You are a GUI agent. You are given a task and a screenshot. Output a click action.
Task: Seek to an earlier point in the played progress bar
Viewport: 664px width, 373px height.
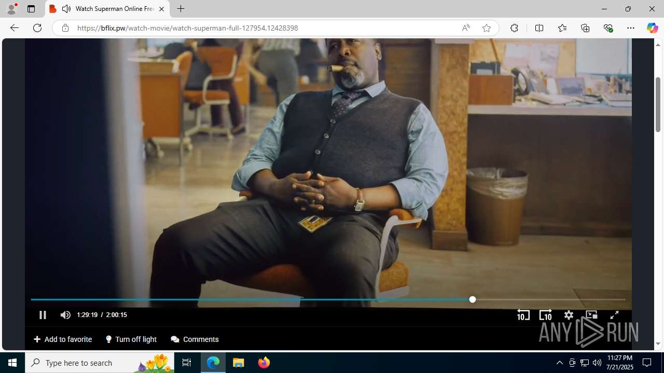coord(252,299)
